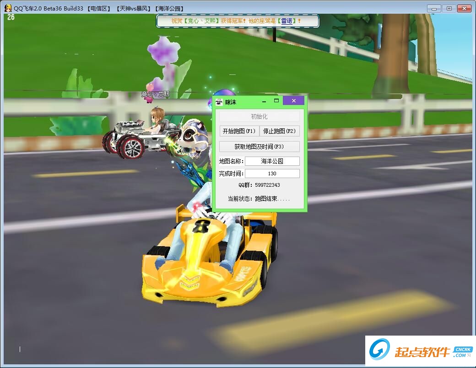
Task: Click 获取地图及时间(F3) button
Action: point(259,147)
